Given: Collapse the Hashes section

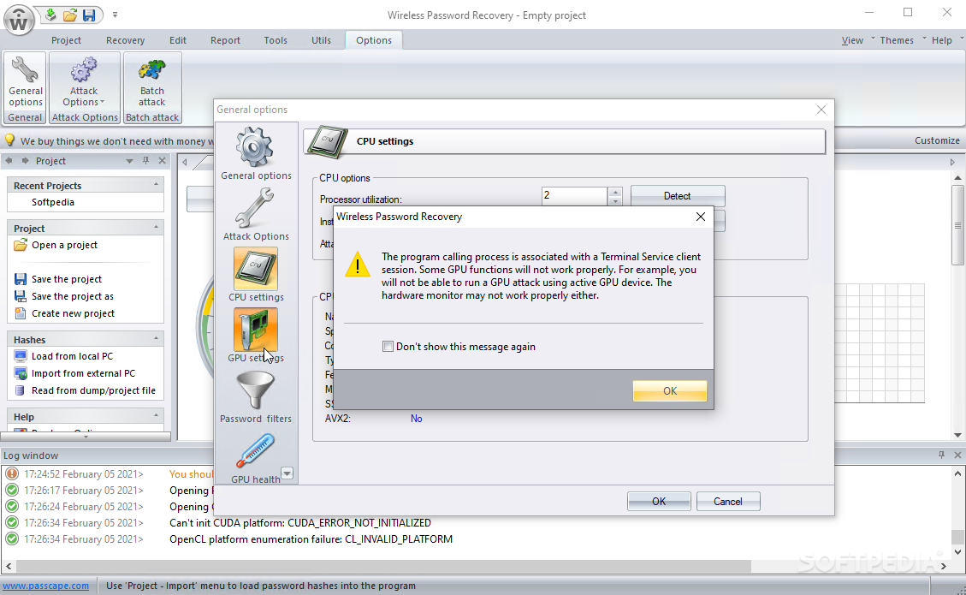Looking at the screenshot, I should (156, 338).
